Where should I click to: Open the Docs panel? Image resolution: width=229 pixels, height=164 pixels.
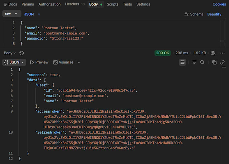(x=10, y=4)
